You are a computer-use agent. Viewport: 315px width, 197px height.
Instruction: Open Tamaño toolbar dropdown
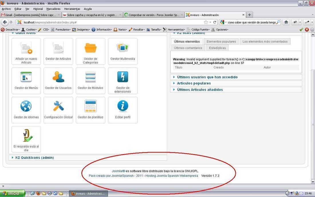tap(154, 29)
